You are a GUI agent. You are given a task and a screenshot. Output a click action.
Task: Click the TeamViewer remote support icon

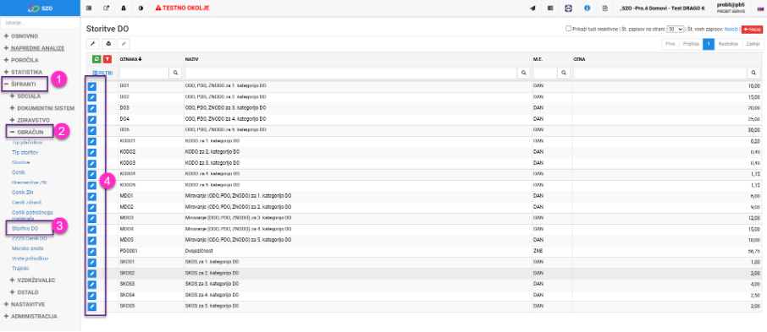click(568, 8)
